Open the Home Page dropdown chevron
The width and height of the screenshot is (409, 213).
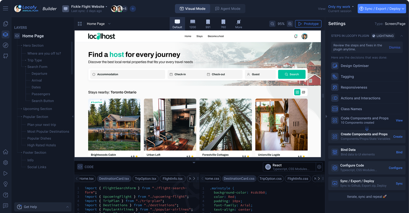click(x=109, y=24)
